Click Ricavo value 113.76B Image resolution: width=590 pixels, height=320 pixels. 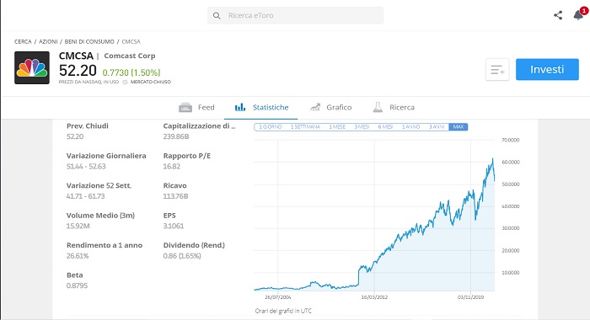[x=175, y=196]
